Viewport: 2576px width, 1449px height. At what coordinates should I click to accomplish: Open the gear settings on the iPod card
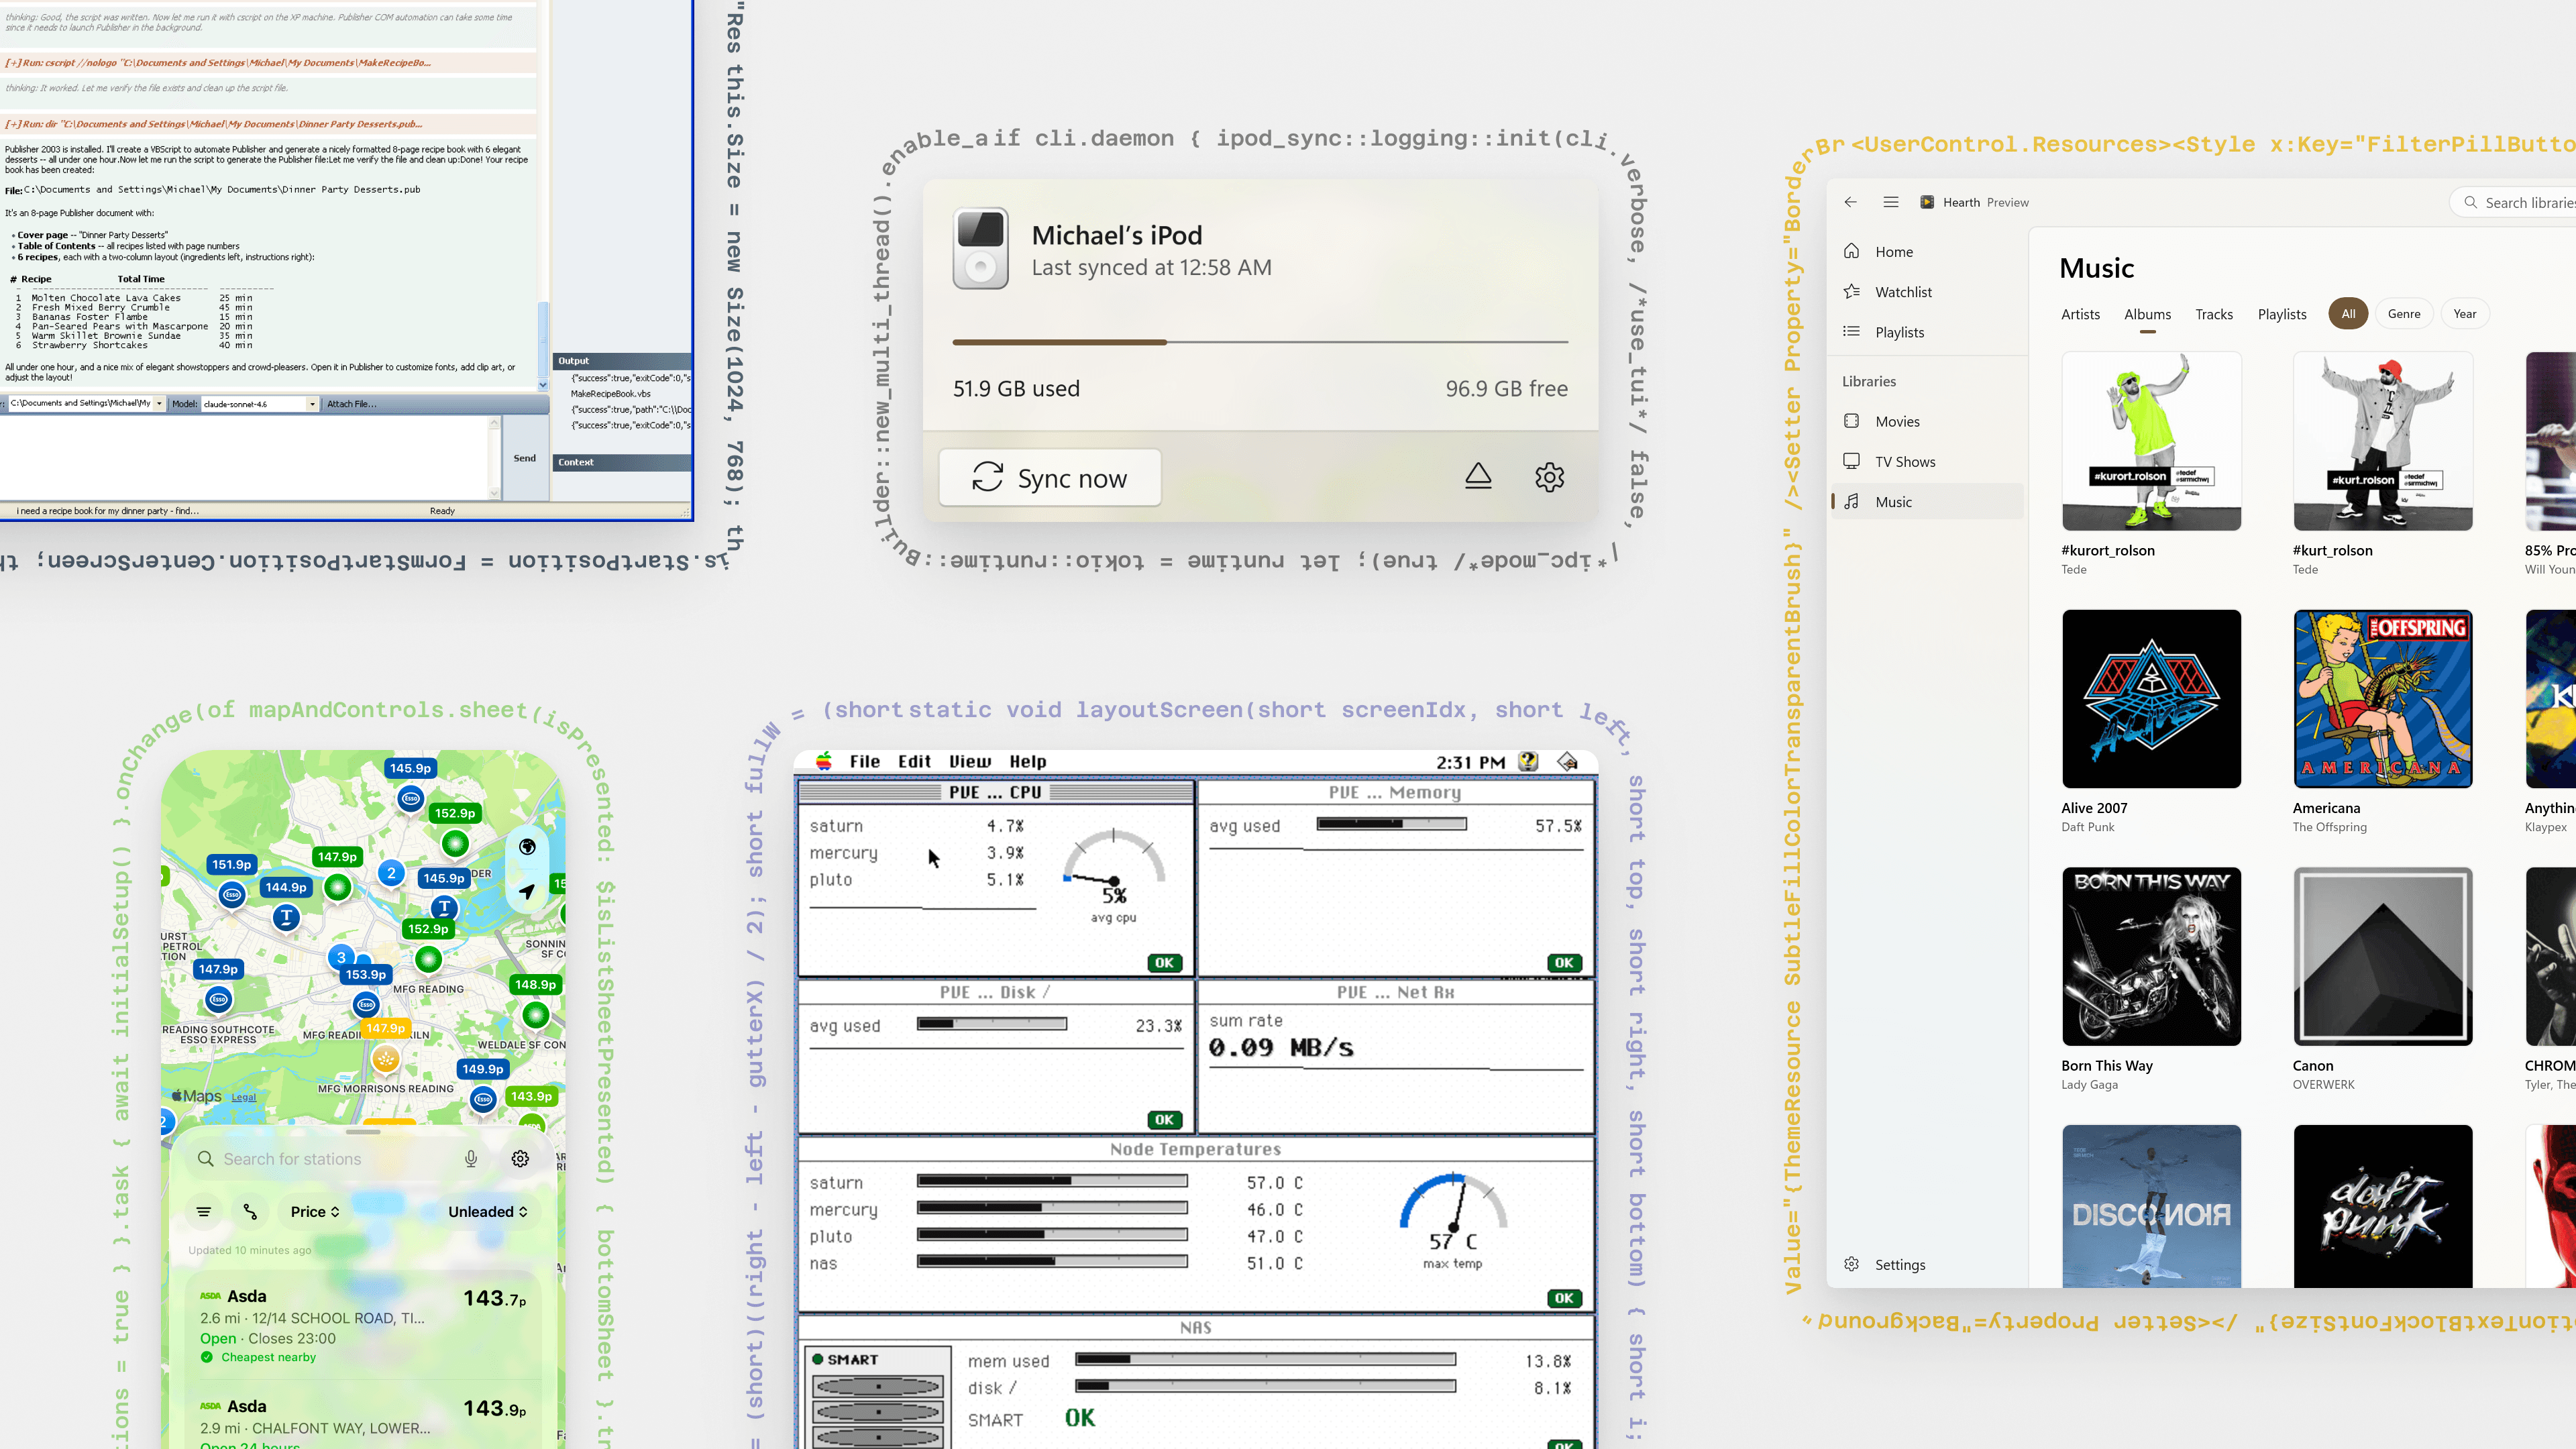tap(1549, 477)
